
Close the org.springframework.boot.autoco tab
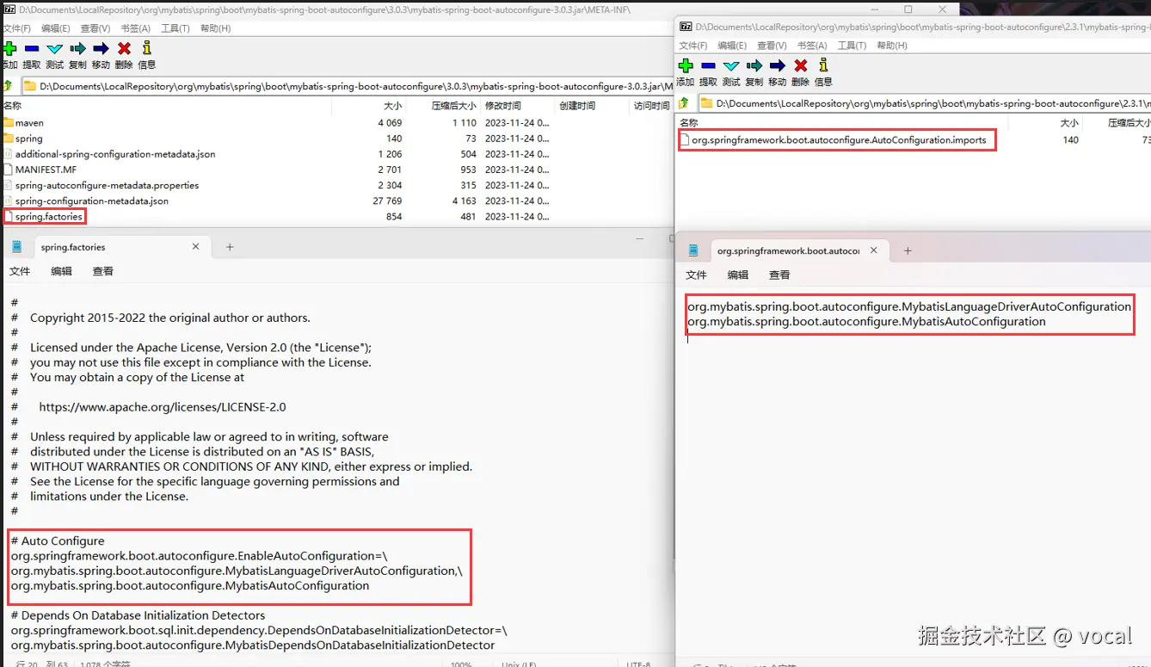874,251
